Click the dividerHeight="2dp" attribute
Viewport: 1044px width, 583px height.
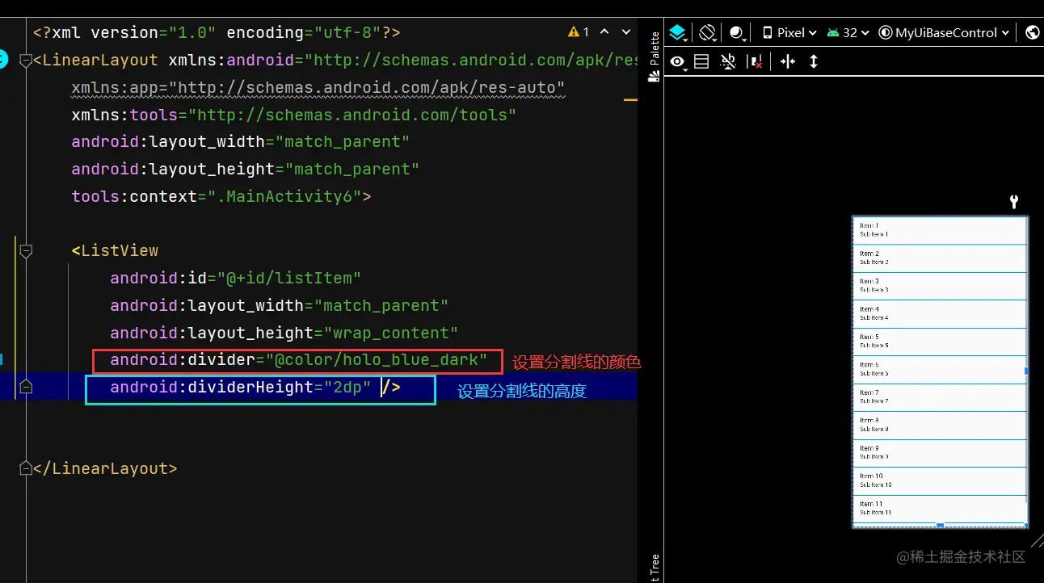click(241, 388)
